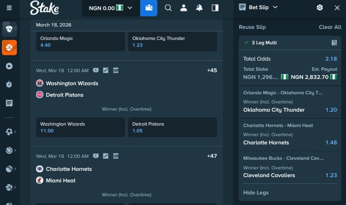Image resolution: width=346 pixels, height=205 pixels.
Task: Select Orlando Magic odds 4.40
Action: 80,41
